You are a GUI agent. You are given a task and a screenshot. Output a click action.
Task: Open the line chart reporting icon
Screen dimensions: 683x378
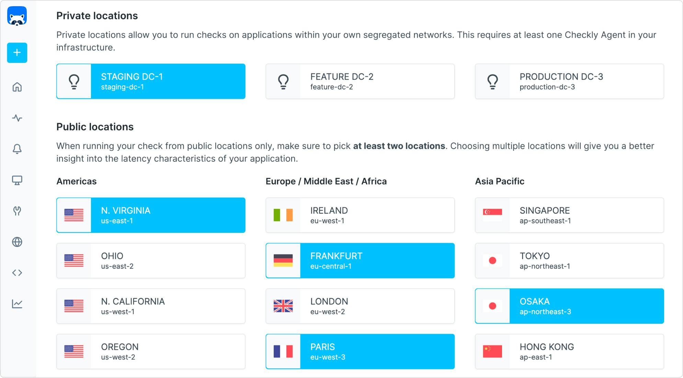(x=17, y=304)
